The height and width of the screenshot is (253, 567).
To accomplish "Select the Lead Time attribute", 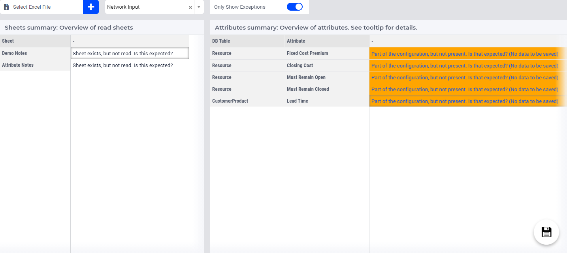I will point(327,101).
